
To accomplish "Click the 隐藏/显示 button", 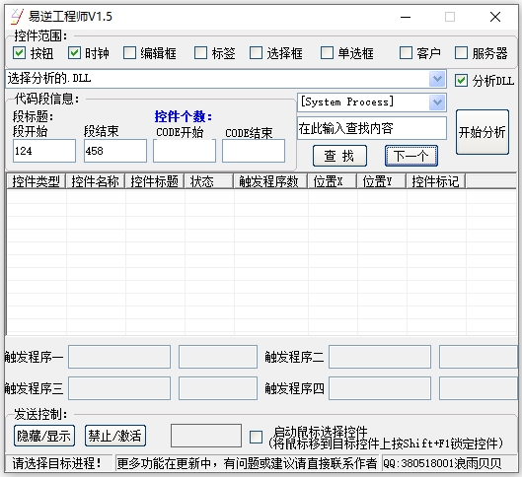I will tap(44, 436).
